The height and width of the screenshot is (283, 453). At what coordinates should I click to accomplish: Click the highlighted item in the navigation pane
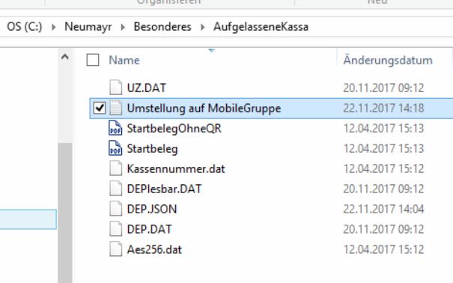pos(28,219)
